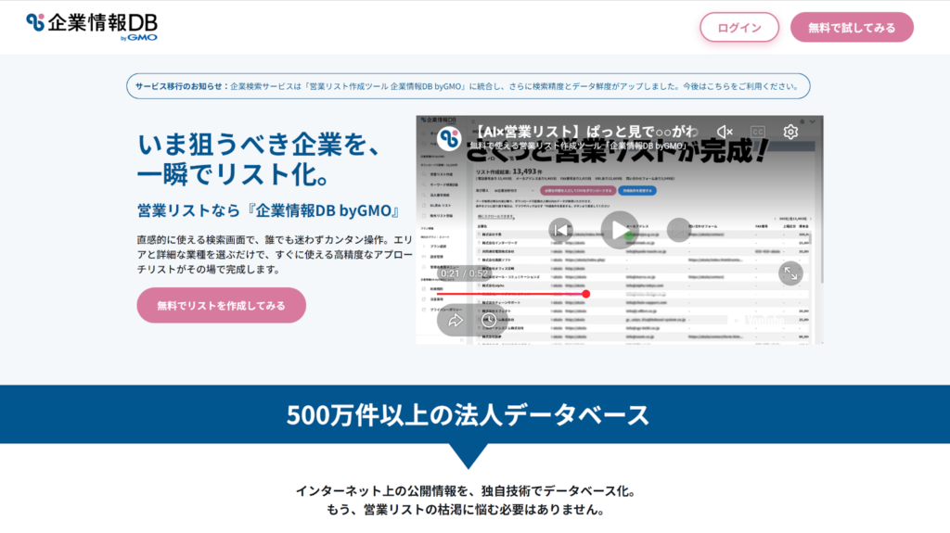Click the 企業情報DB byGMO logo

(x=92, y=27)
